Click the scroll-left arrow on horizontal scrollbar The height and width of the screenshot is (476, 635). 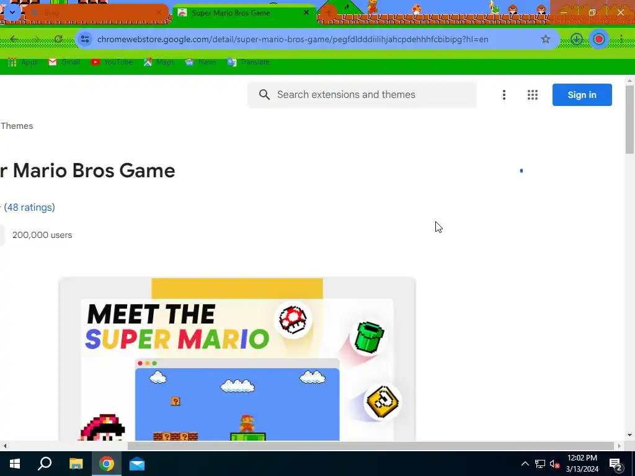coord(4,446)
